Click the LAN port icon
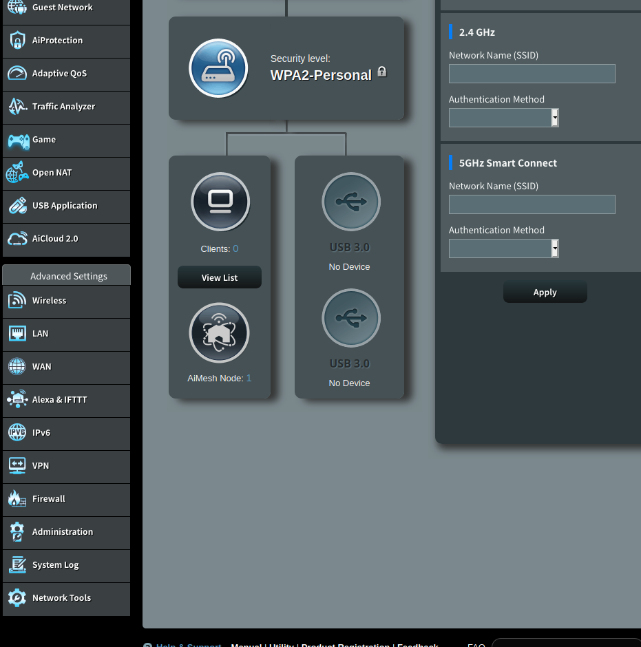 [x=17, y=333]
